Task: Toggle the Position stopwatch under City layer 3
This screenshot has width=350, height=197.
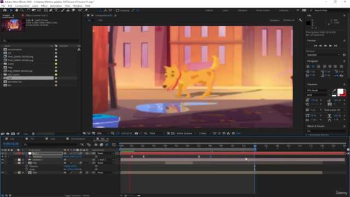Action: coord(27,166)
